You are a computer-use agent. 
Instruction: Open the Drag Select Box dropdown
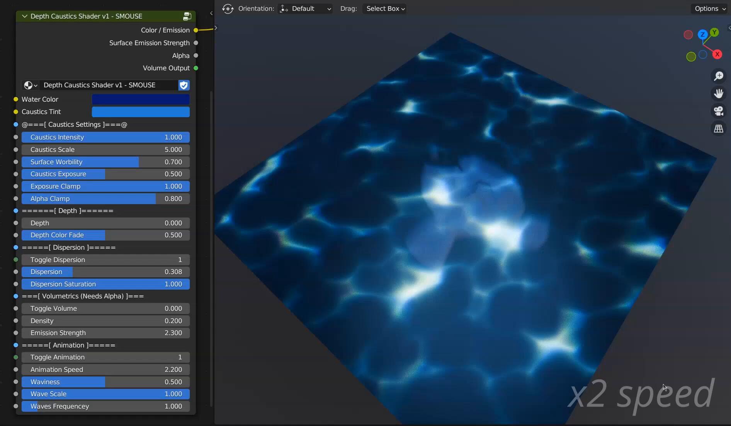[385, 9]
